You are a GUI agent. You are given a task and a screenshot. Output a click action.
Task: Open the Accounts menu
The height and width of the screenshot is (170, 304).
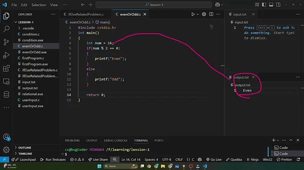pyautogui.click(x=6, y=137)
